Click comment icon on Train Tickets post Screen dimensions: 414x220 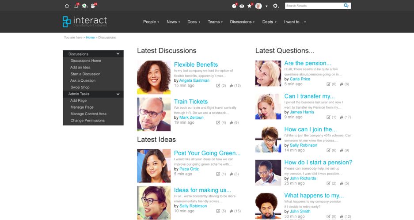(218, 123)
